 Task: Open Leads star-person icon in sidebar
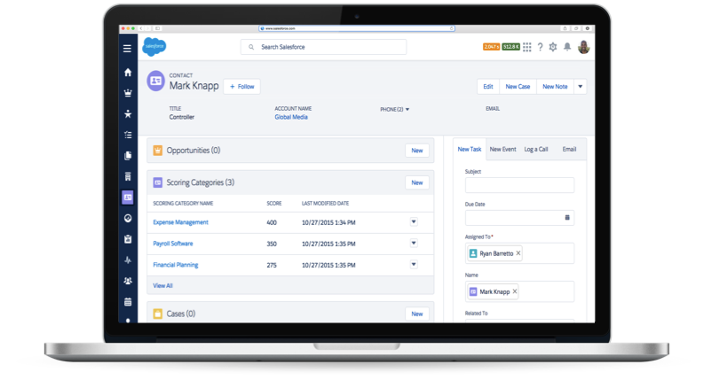click(x=128, y=113)
